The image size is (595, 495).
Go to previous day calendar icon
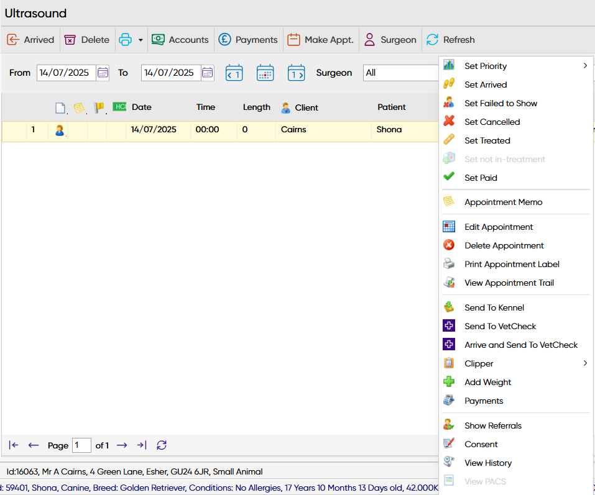(234, 73)
